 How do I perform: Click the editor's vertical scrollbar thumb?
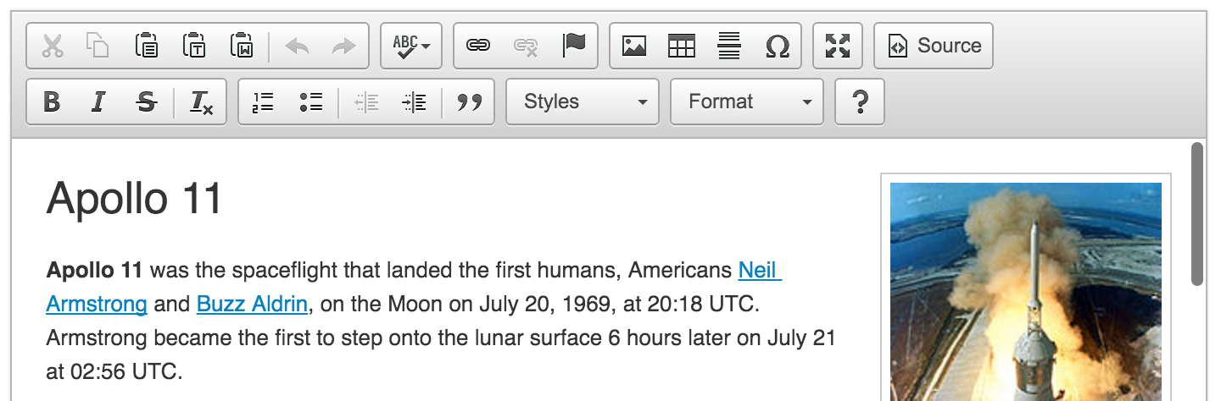pyautogui.click(x=1196, y=214)
